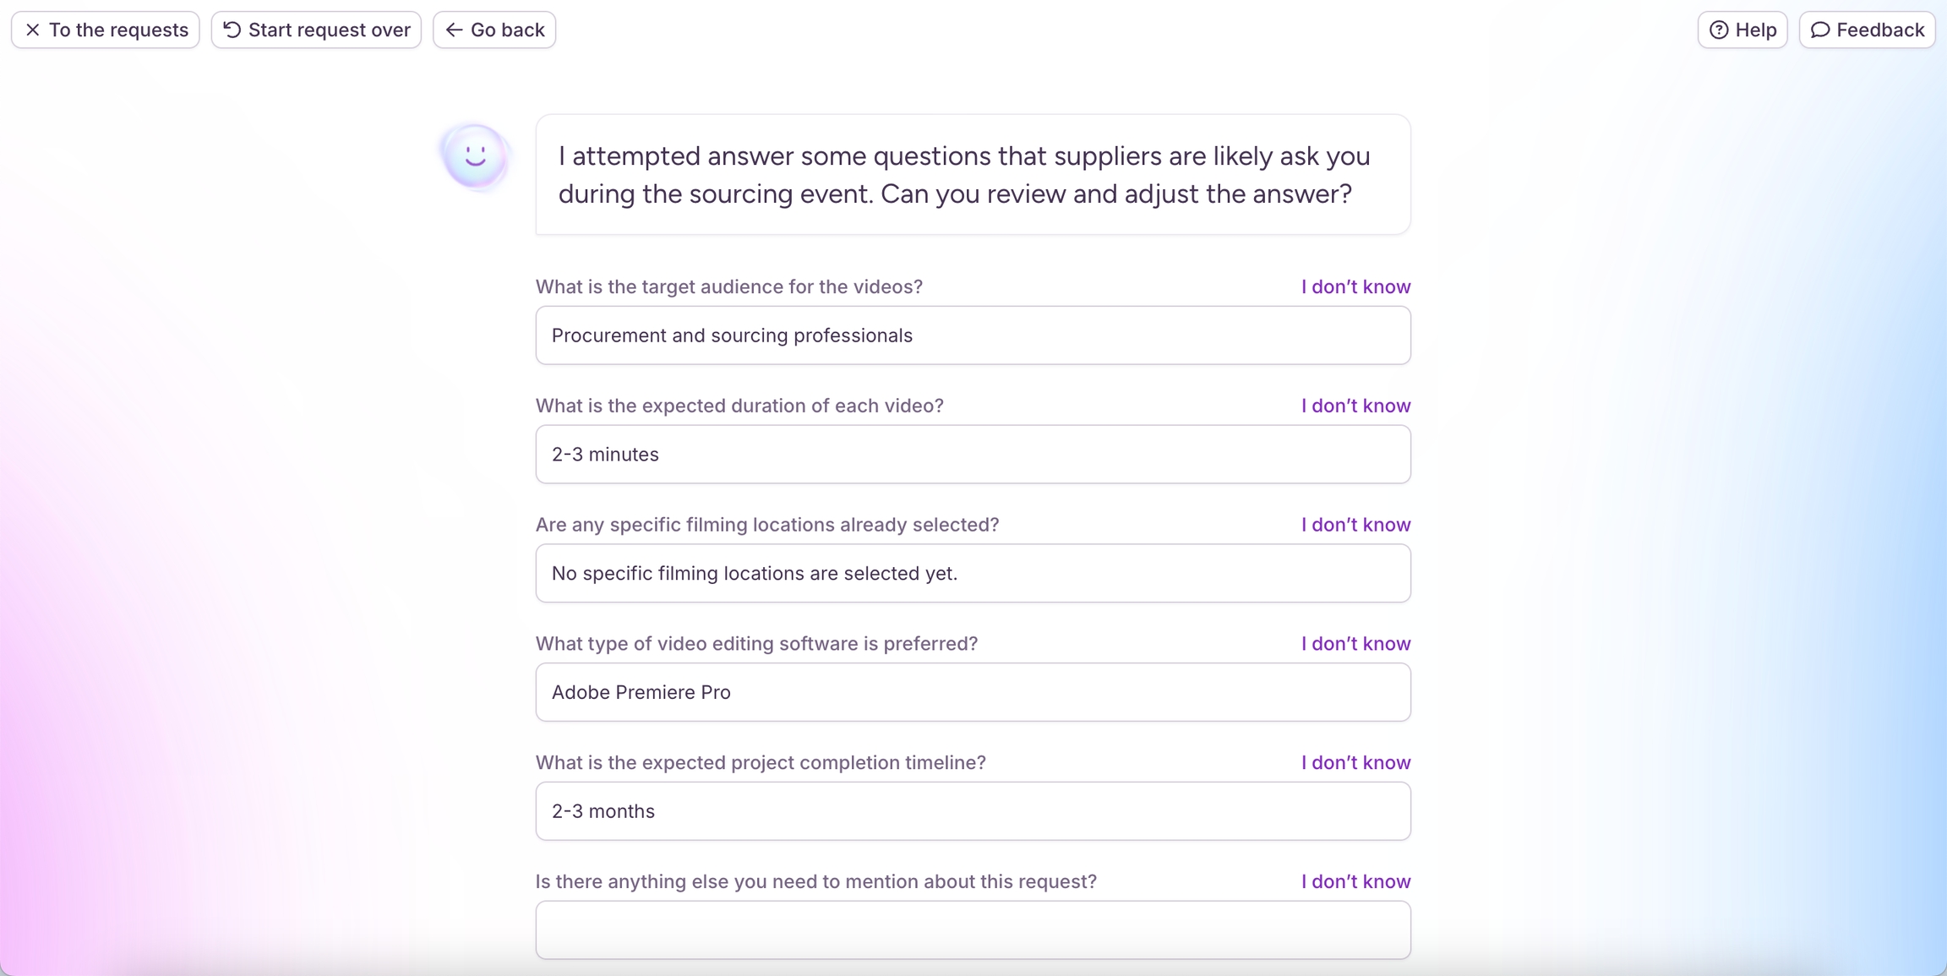1947x976 pixels.
Task: Mark target audience question as I don't know
Action: pos(1355,287)
